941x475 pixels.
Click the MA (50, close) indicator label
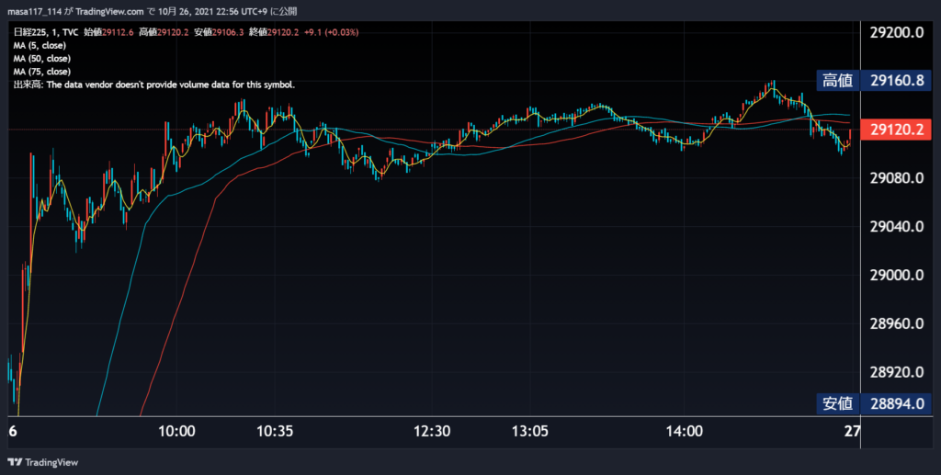[x=42, y=59]
